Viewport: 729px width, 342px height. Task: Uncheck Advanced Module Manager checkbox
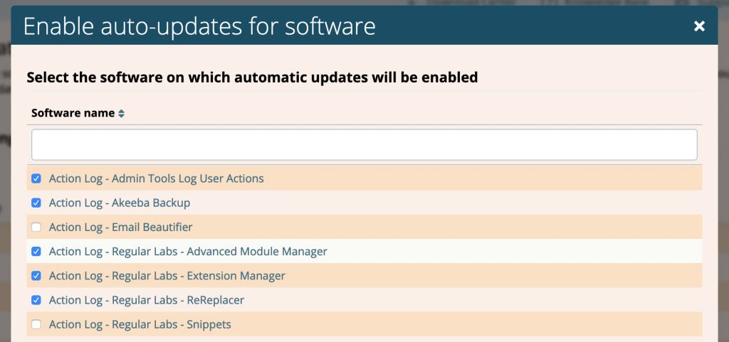pyautogui.click(x=36, y=252)
